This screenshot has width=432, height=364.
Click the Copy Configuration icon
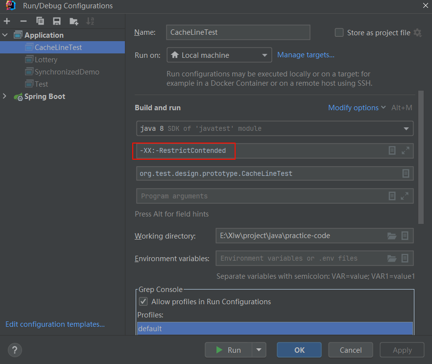(40, 21)
